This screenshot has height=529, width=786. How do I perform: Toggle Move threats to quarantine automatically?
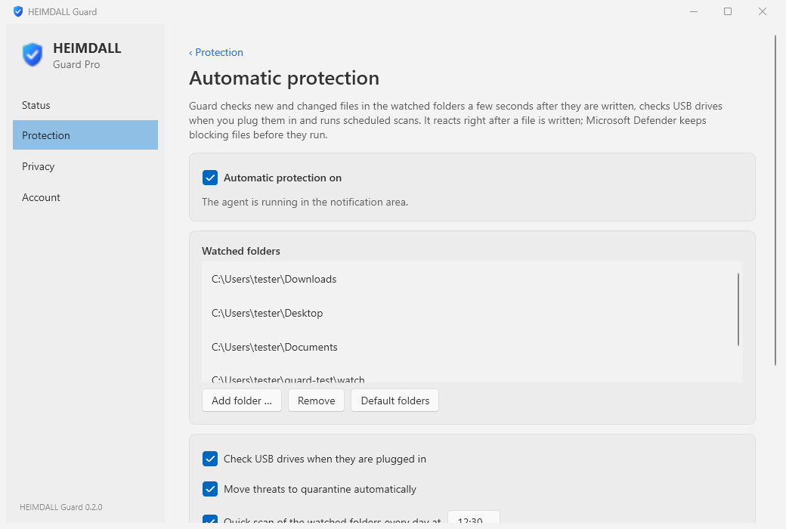(x=210, y=489)
